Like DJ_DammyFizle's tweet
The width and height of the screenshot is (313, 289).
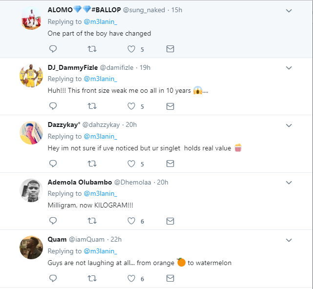(x=131, y=106)
